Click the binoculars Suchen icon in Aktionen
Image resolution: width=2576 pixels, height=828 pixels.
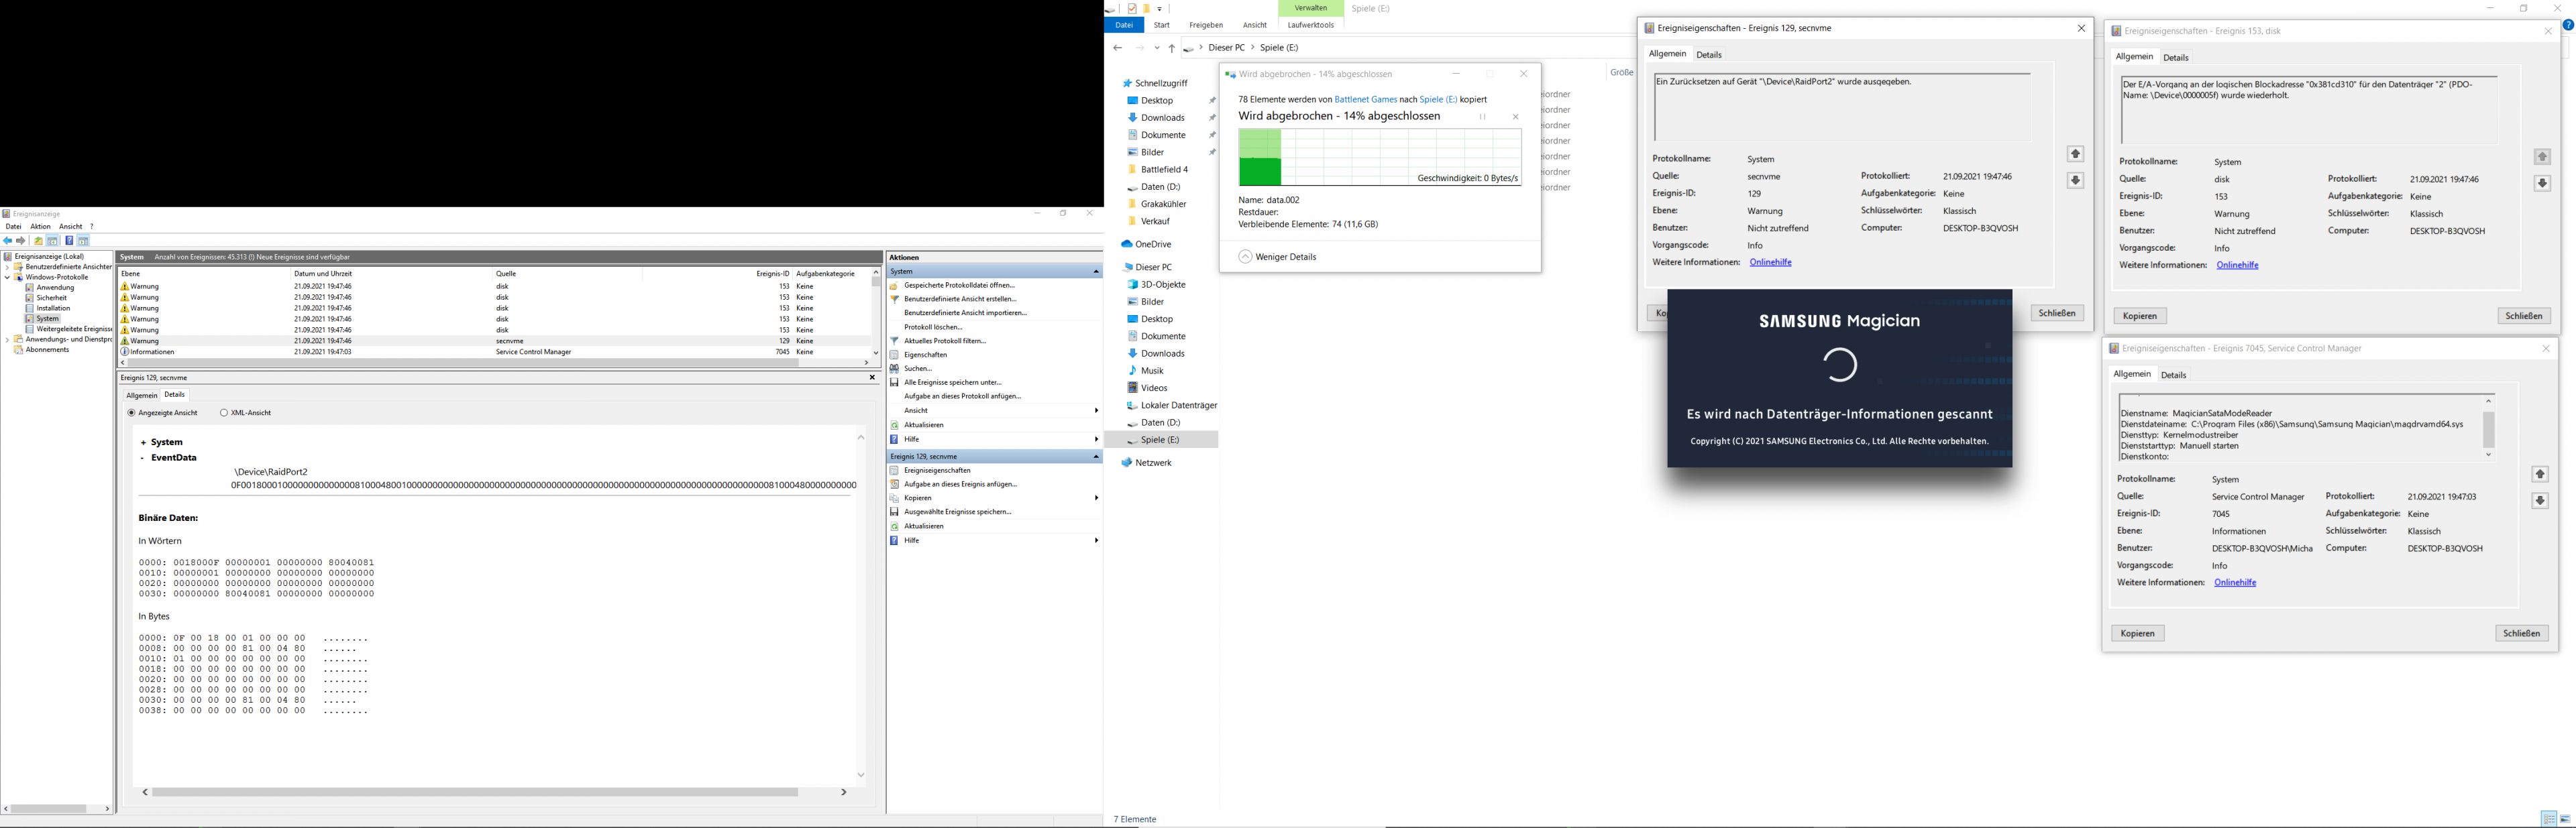point(894,369)
